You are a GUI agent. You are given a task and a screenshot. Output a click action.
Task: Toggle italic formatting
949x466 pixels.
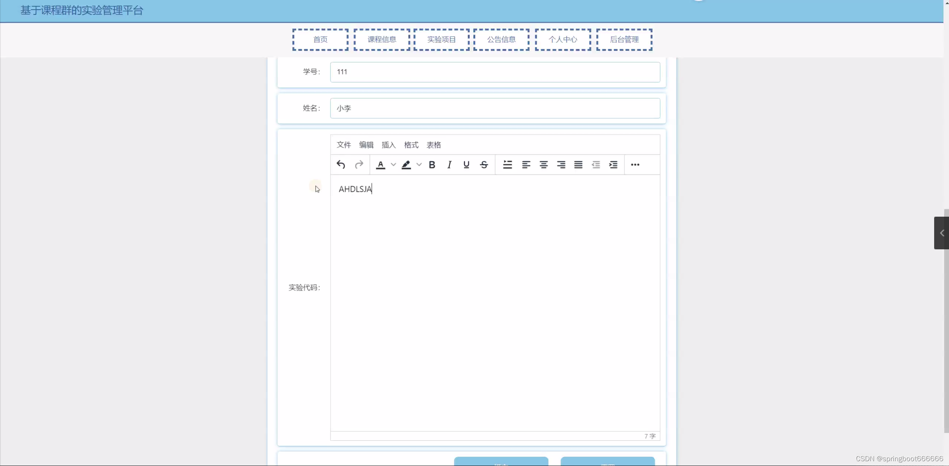449,164
